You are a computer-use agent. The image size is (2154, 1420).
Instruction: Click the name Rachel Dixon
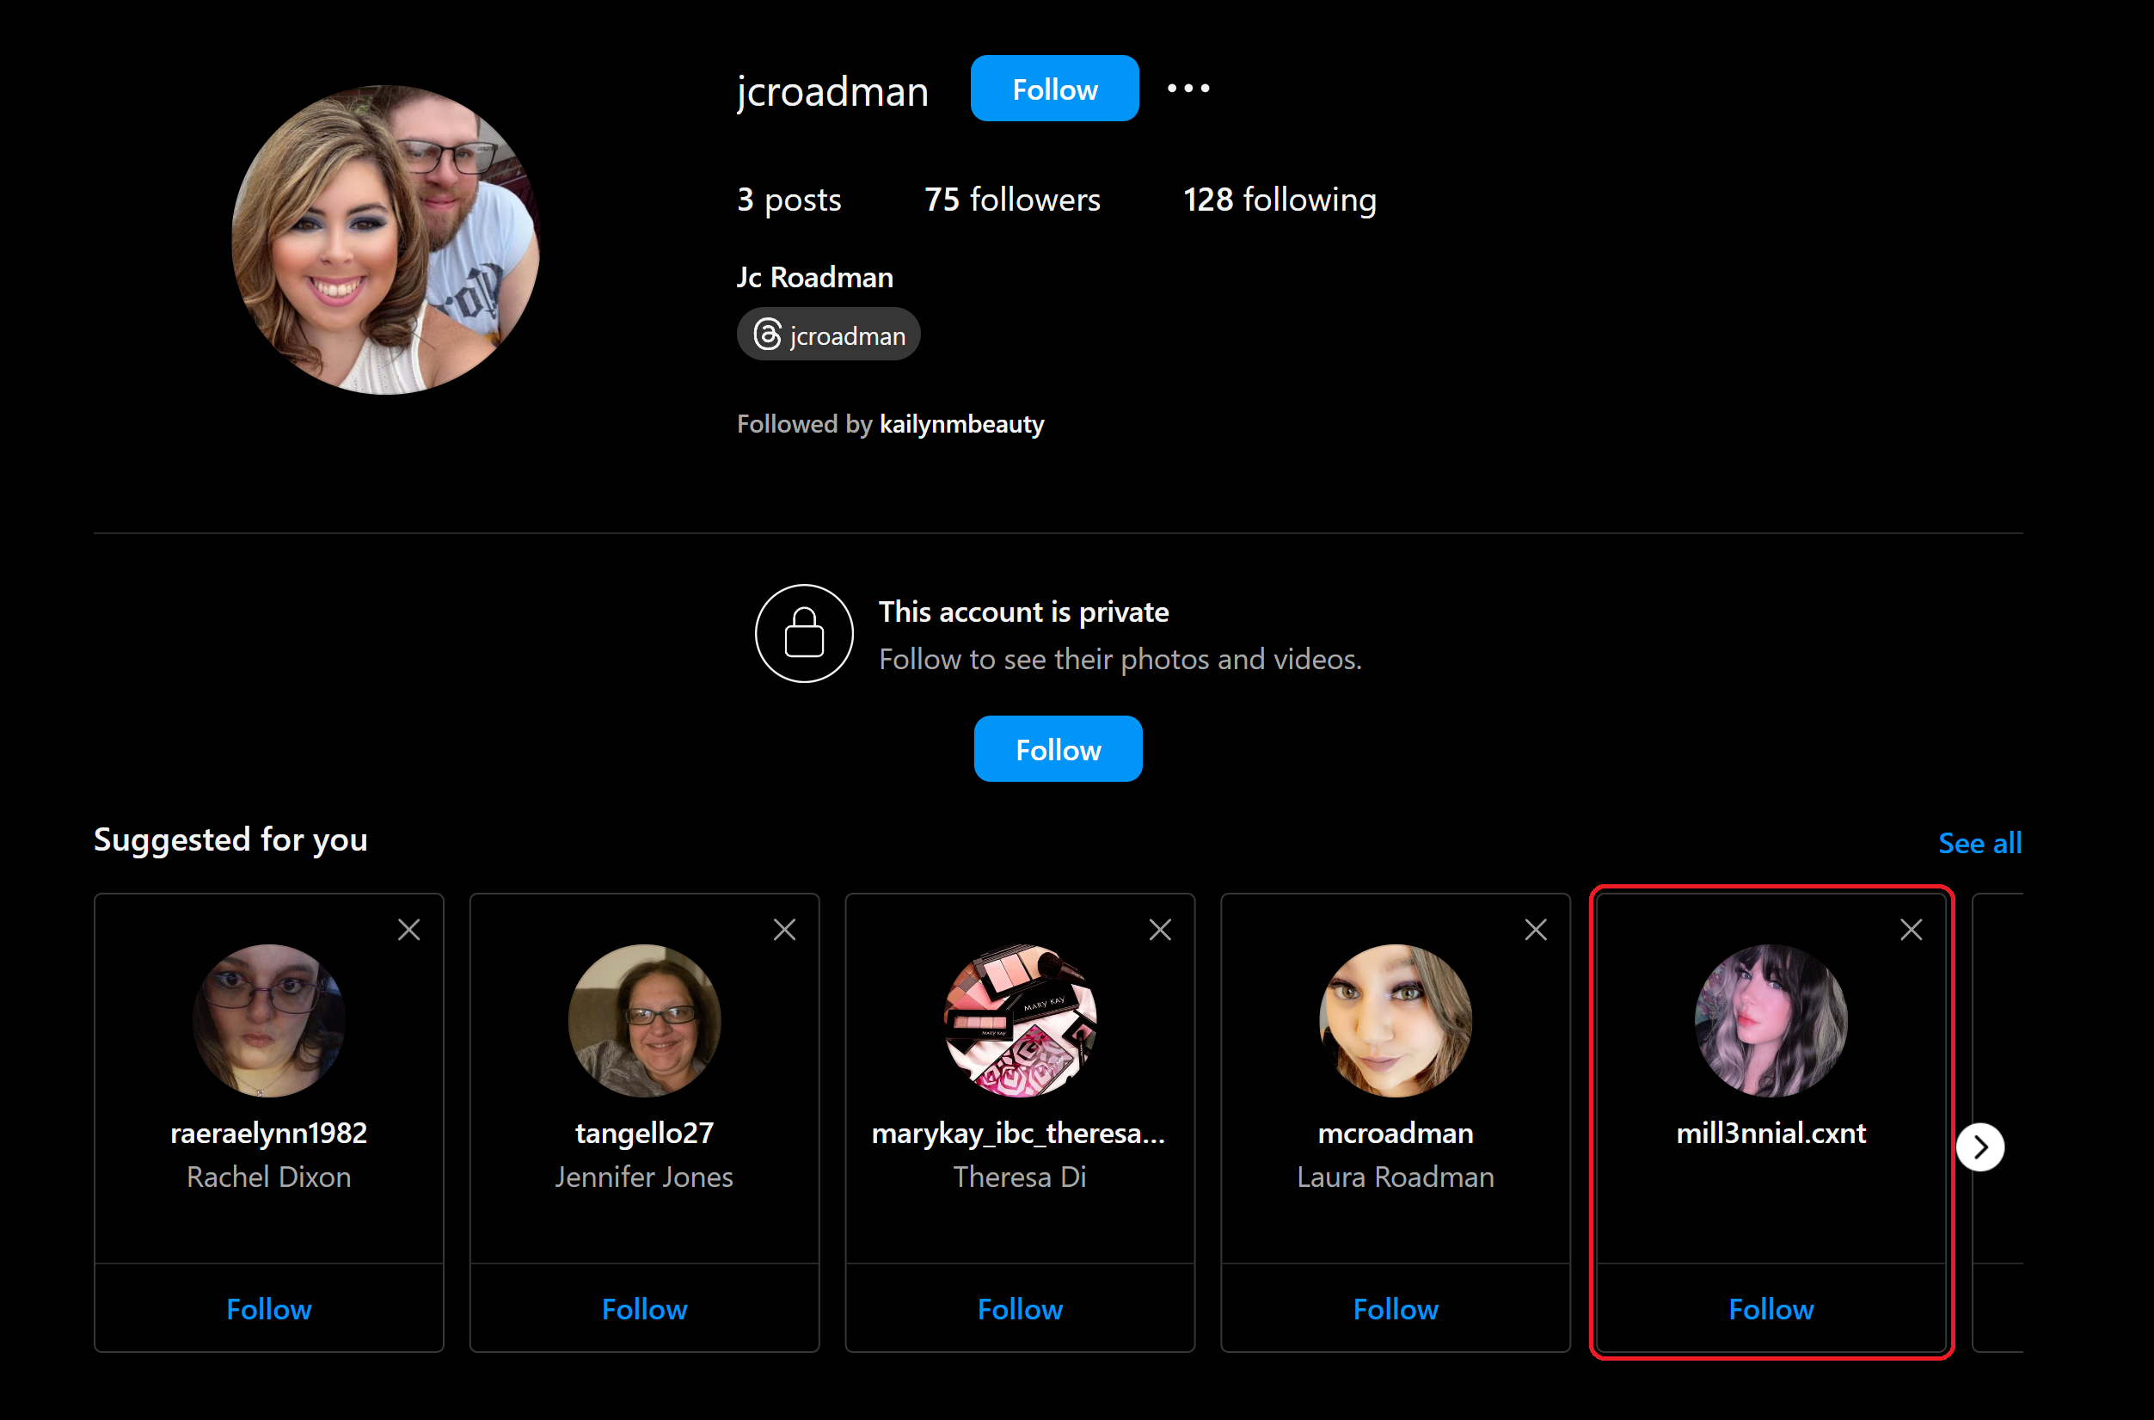[x=269, y=1177]
